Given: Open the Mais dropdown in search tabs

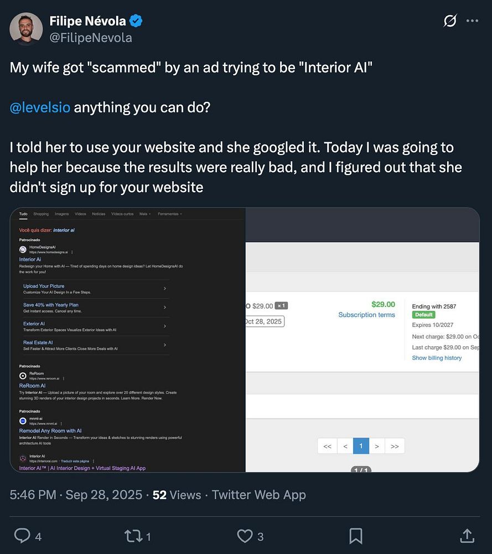Looking at the screenshot, I should tap(145, 214).
